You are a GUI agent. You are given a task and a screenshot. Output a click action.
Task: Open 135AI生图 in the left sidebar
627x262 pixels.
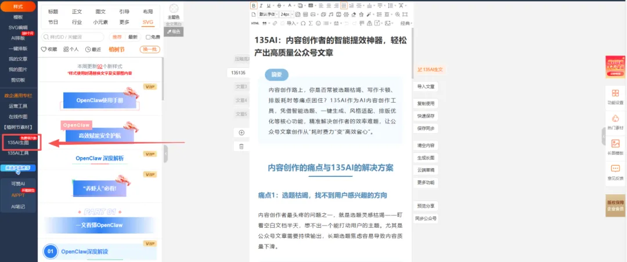(18, 142)
